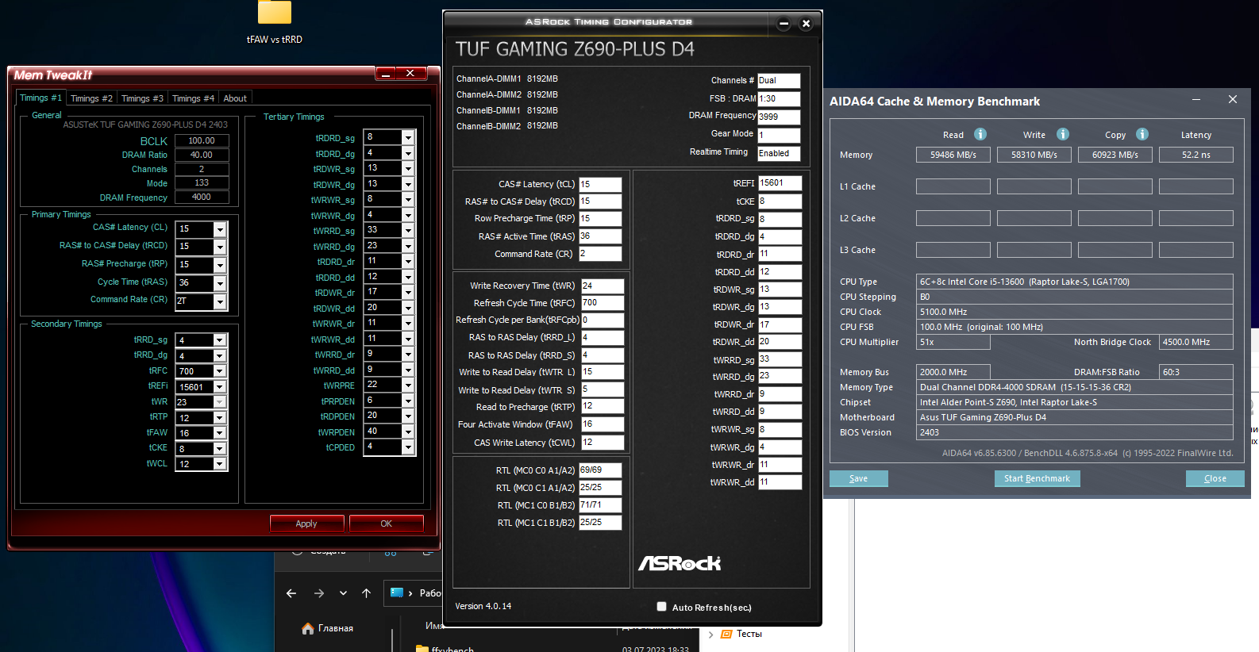
Task: Click the Главная home icon in Explorer sidebar
Action: pos(308,628)
